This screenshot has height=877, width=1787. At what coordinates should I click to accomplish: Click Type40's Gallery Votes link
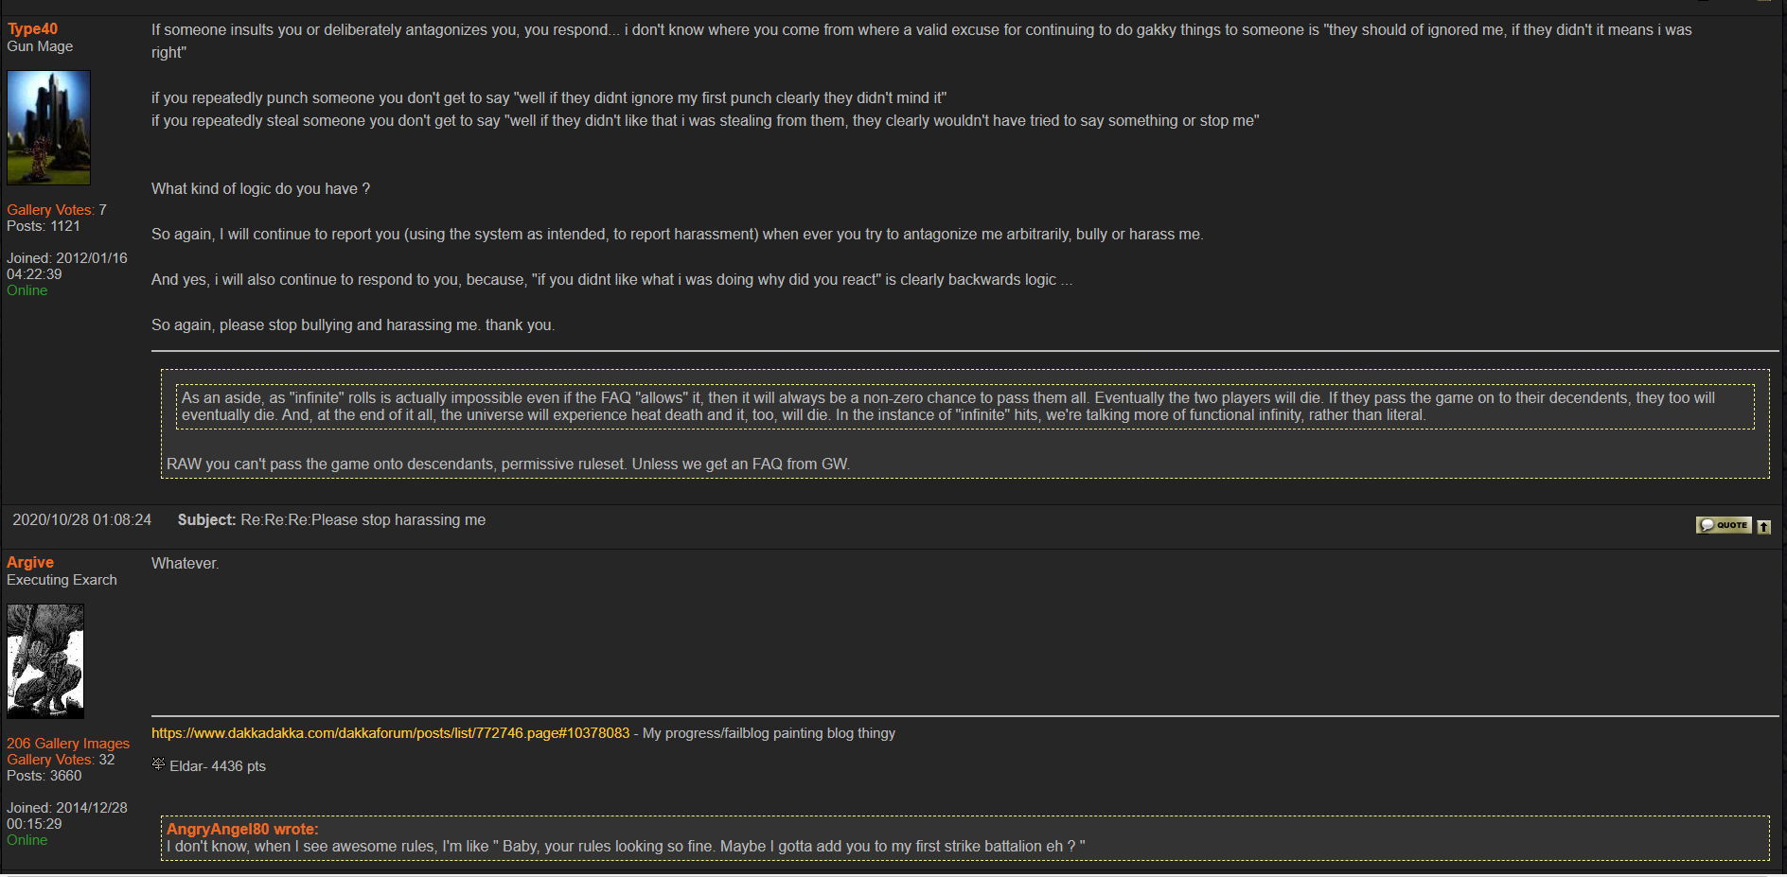[x=49, y=210]
